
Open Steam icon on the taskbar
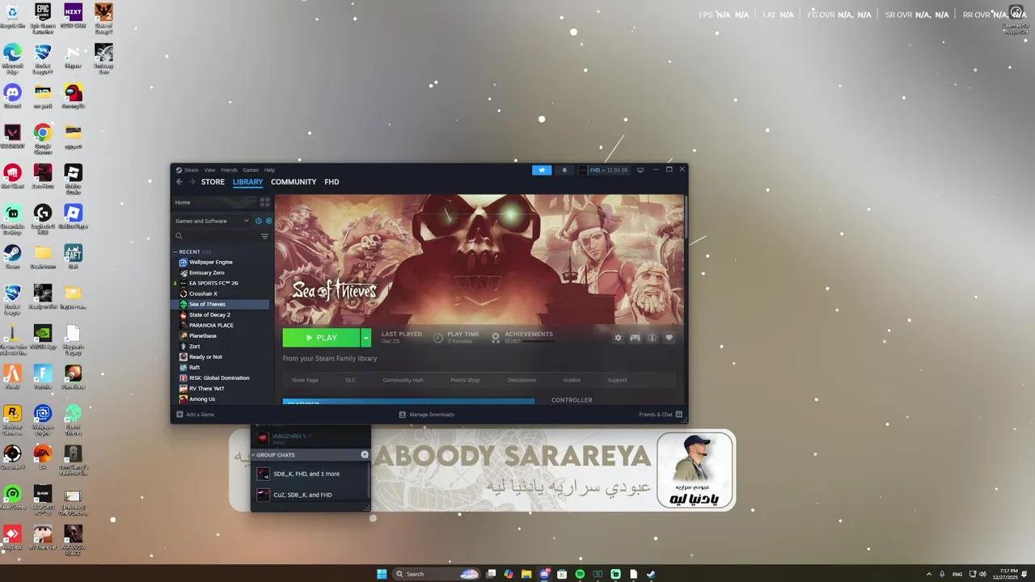point(651,574)
